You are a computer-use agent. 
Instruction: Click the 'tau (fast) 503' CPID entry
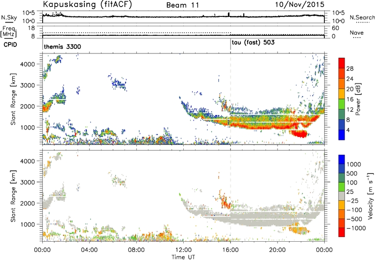point(253,43)
